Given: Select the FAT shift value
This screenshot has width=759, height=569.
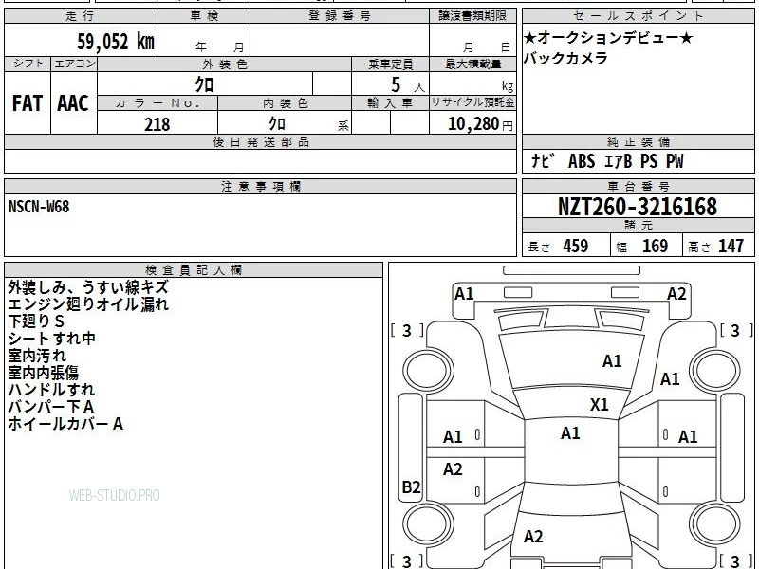Looking at the screenshot, I should (x=28, y=103).
